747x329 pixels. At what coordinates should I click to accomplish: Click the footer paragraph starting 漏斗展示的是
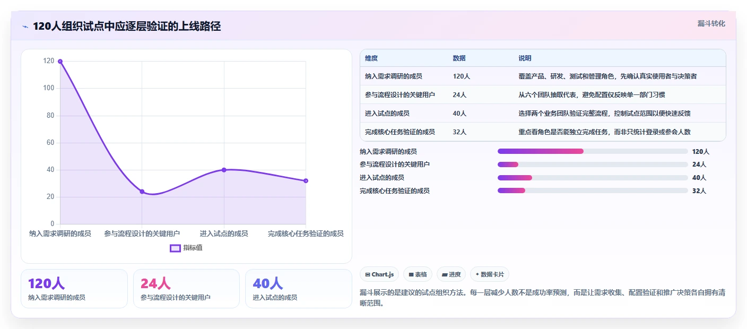pyautogui.click(x=542, y=298)
